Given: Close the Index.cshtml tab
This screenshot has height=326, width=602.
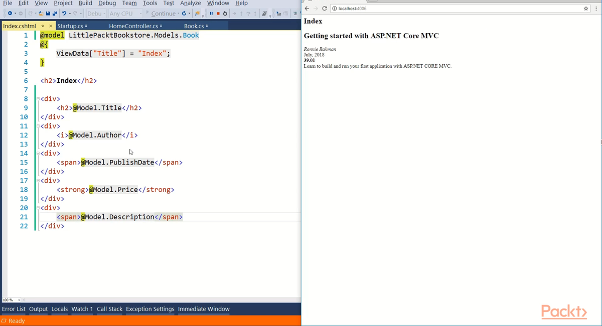Looking at the screenshot, I should point(51,26).
